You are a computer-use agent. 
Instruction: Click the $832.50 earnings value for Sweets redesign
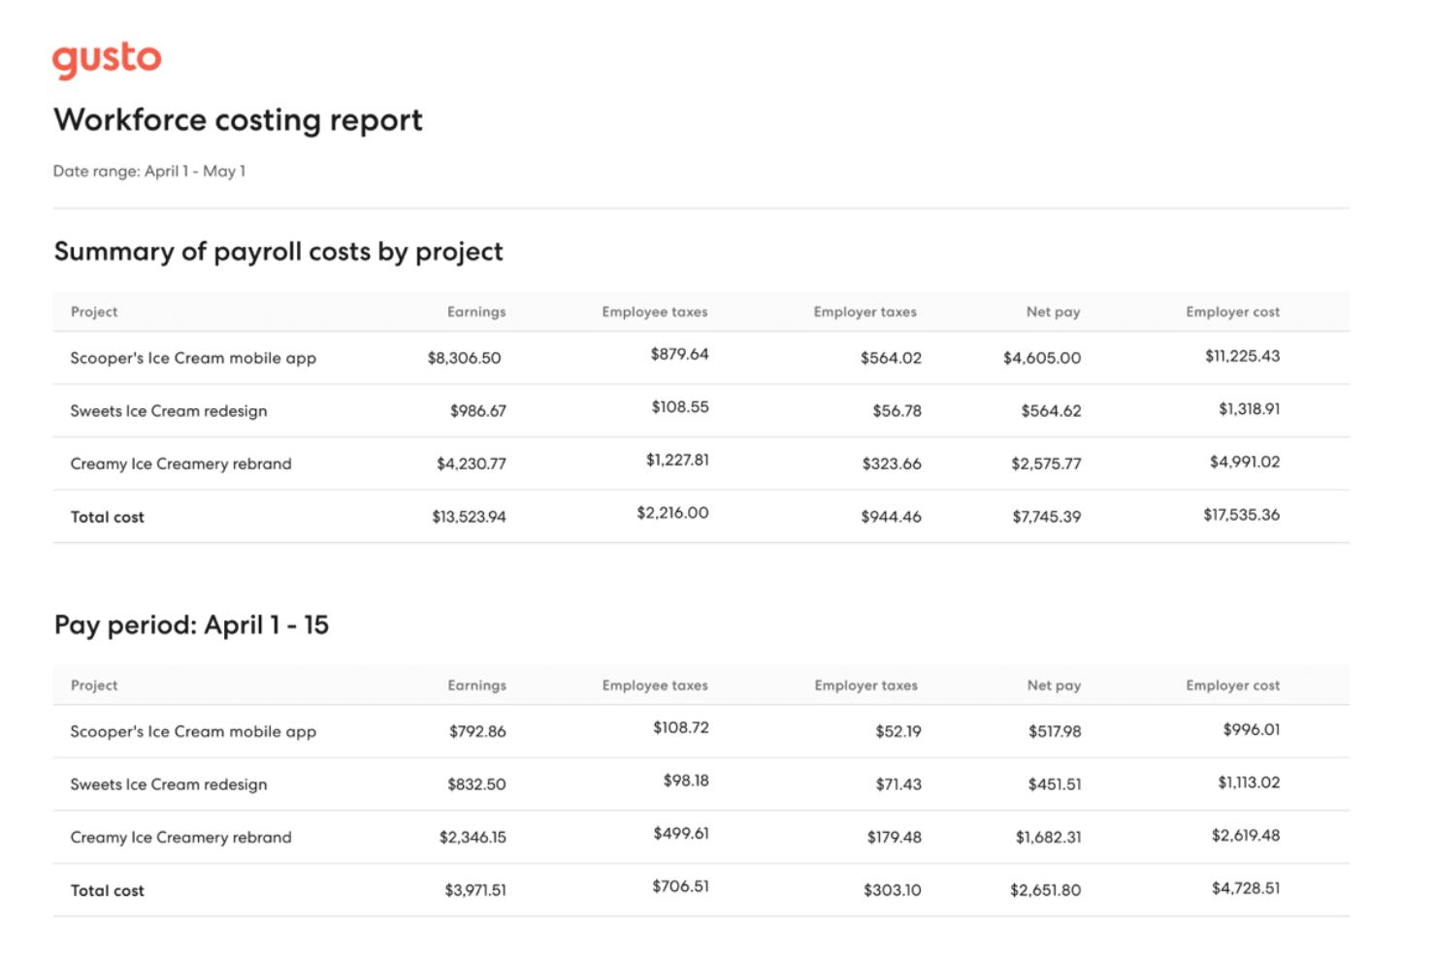(475, 783)
